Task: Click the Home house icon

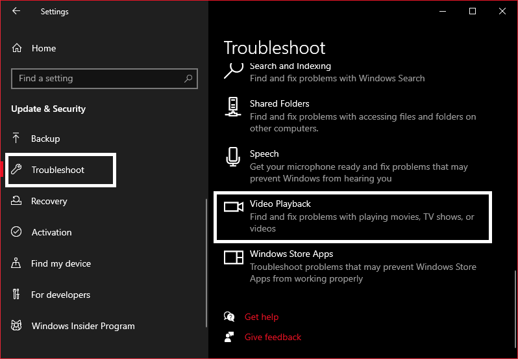Action: click(17, 48)
